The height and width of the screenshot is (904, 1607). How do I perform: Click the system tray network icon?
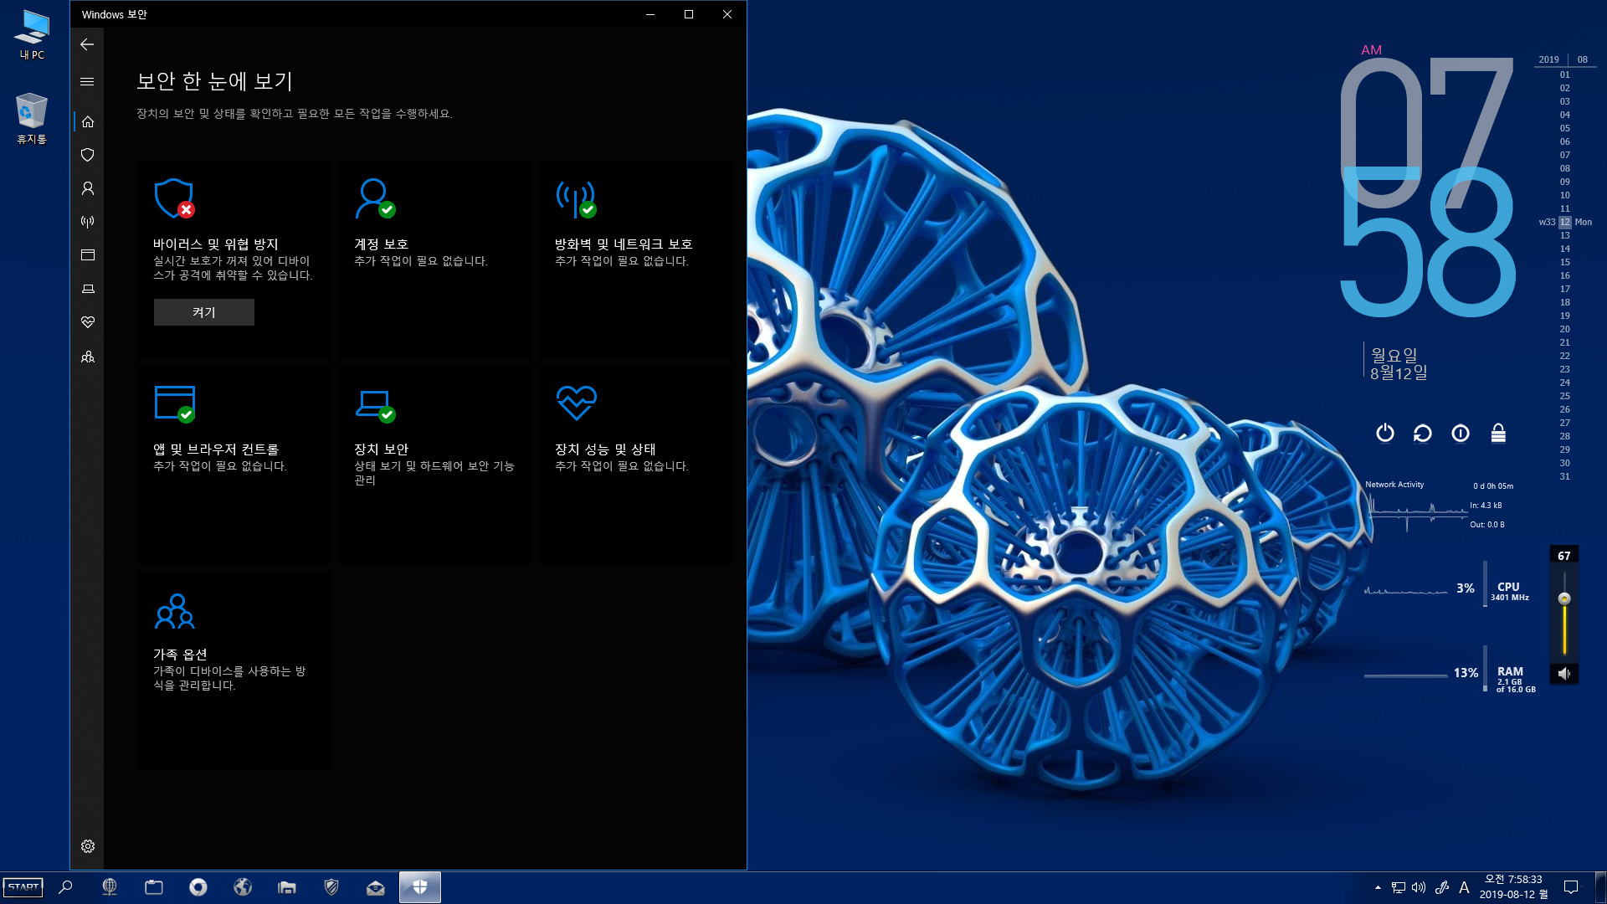pos(1399,887)
